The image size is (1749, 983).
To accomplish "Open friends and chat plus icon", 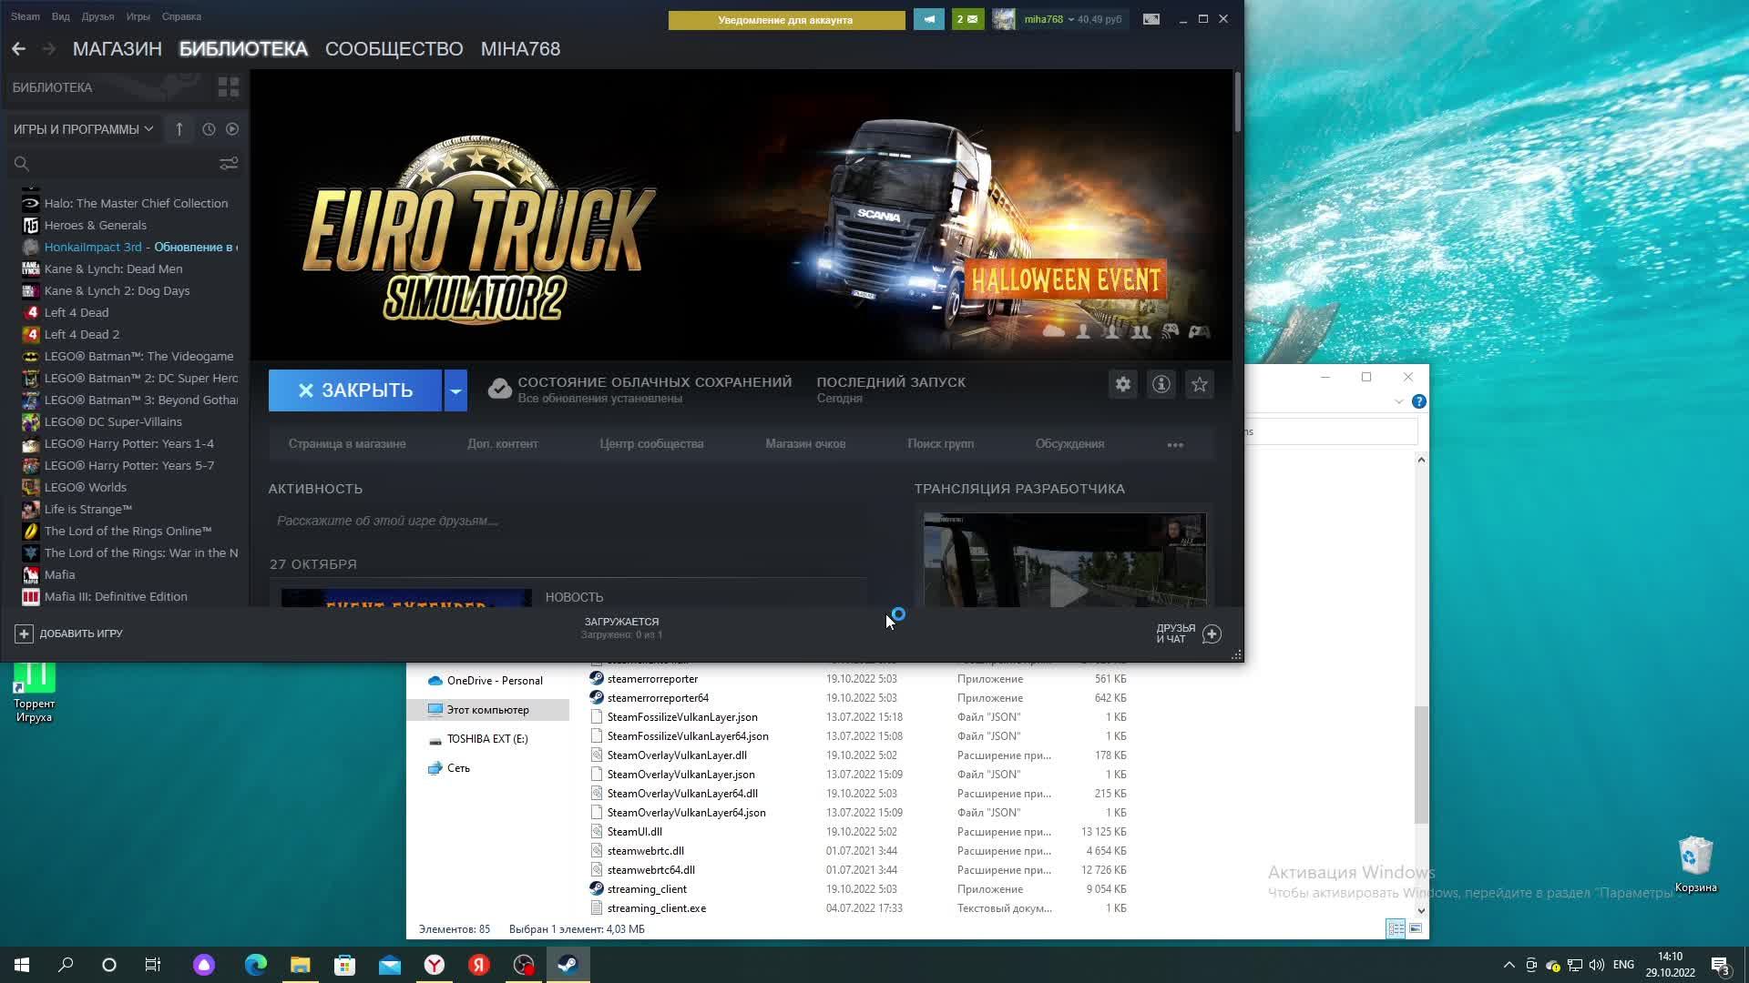I will 1212,634.
